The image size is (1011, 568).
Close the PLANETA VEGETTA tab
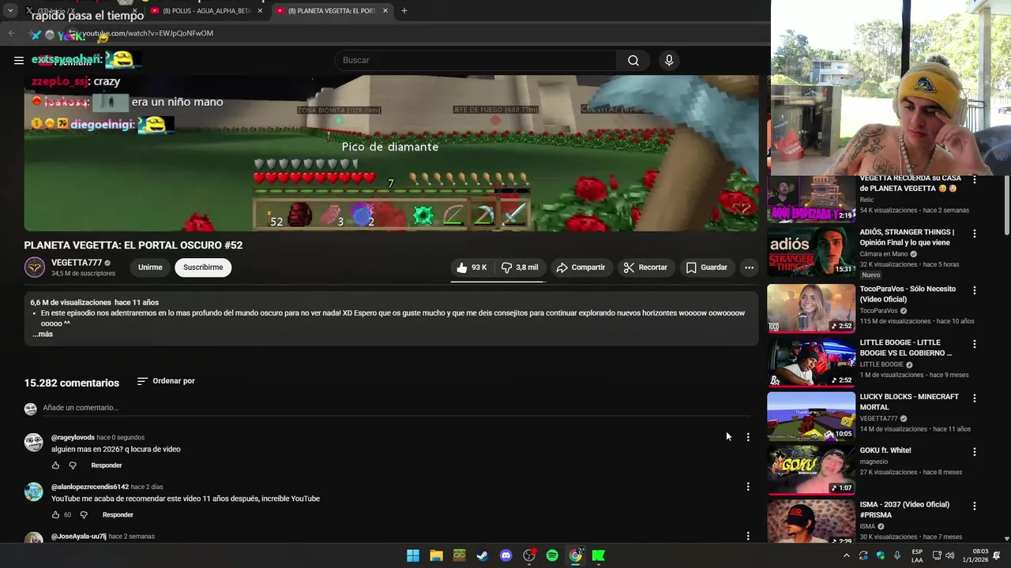(x=385, y=11)
